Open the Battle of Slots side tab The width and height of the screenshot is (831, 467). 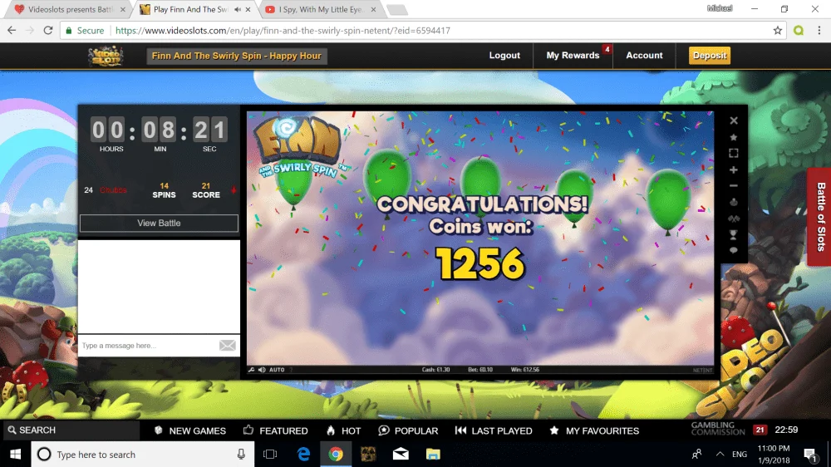(x=820, y=216)
